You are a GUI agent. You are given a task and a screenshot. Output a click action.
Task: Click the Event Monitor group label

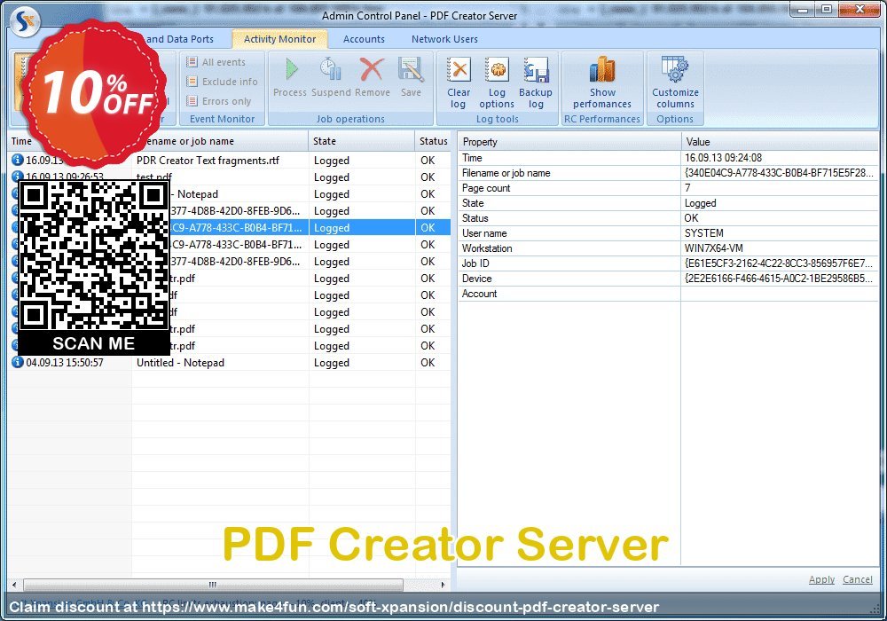223,119
